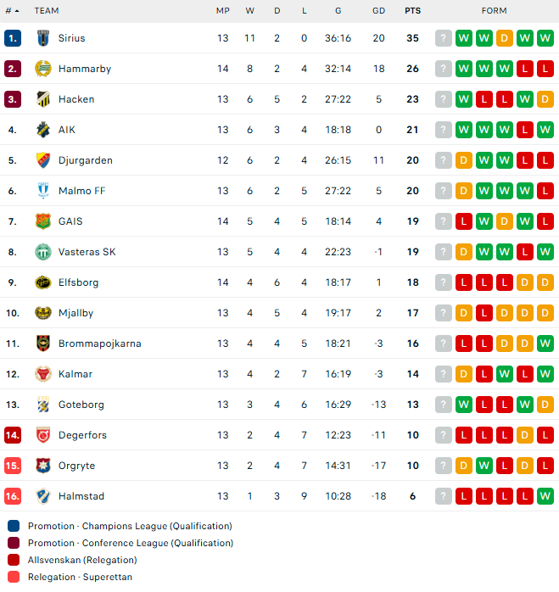
Task: Open the Brommapojkarna team link
Action: [x=100, y=343]
